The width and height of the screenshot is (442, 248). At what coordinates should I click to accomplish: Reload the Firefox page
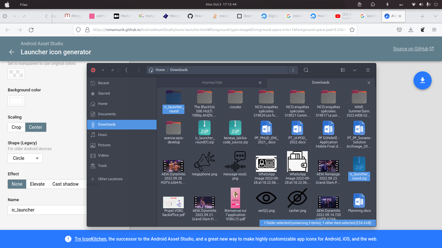pyautogui.click(x=31, y=30)
